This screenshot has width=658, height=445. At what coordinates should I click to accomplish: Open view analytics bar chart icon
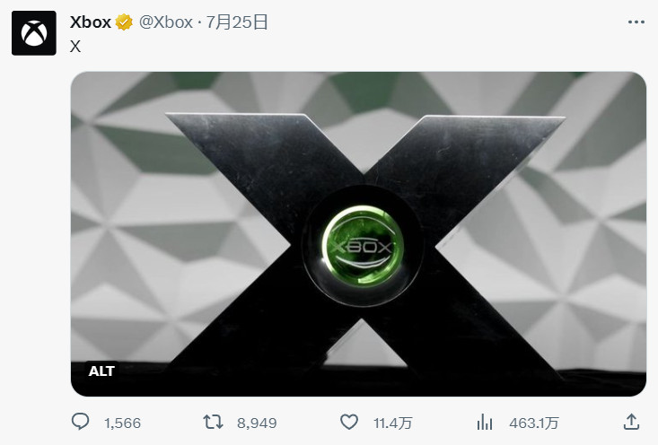tap(485, 422)
